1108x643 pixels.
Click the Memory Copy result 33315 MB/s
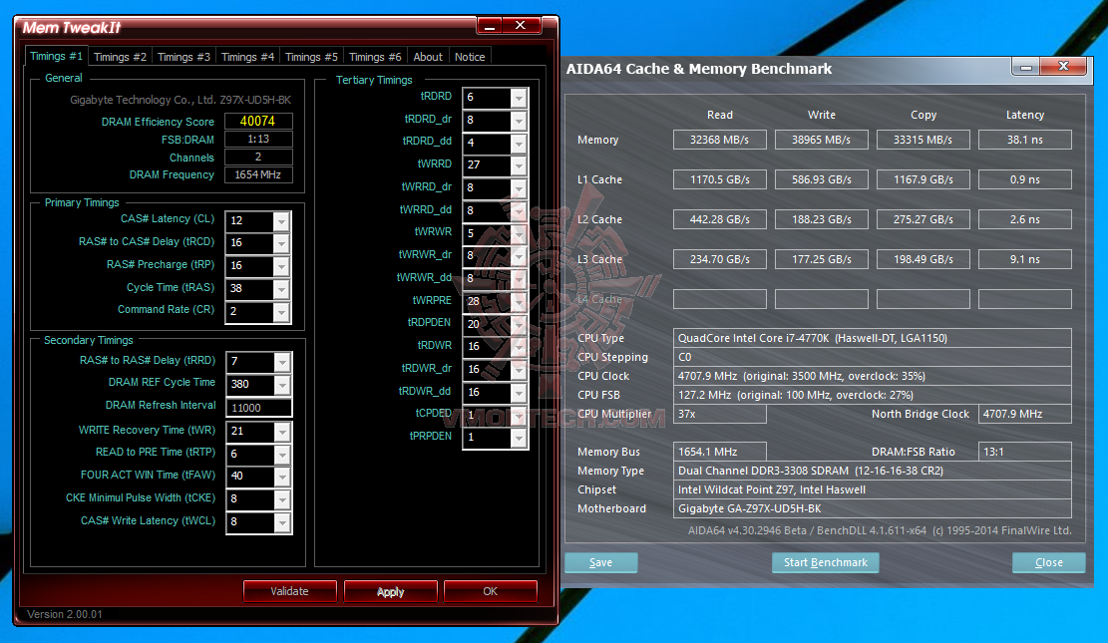click(923, 140)
